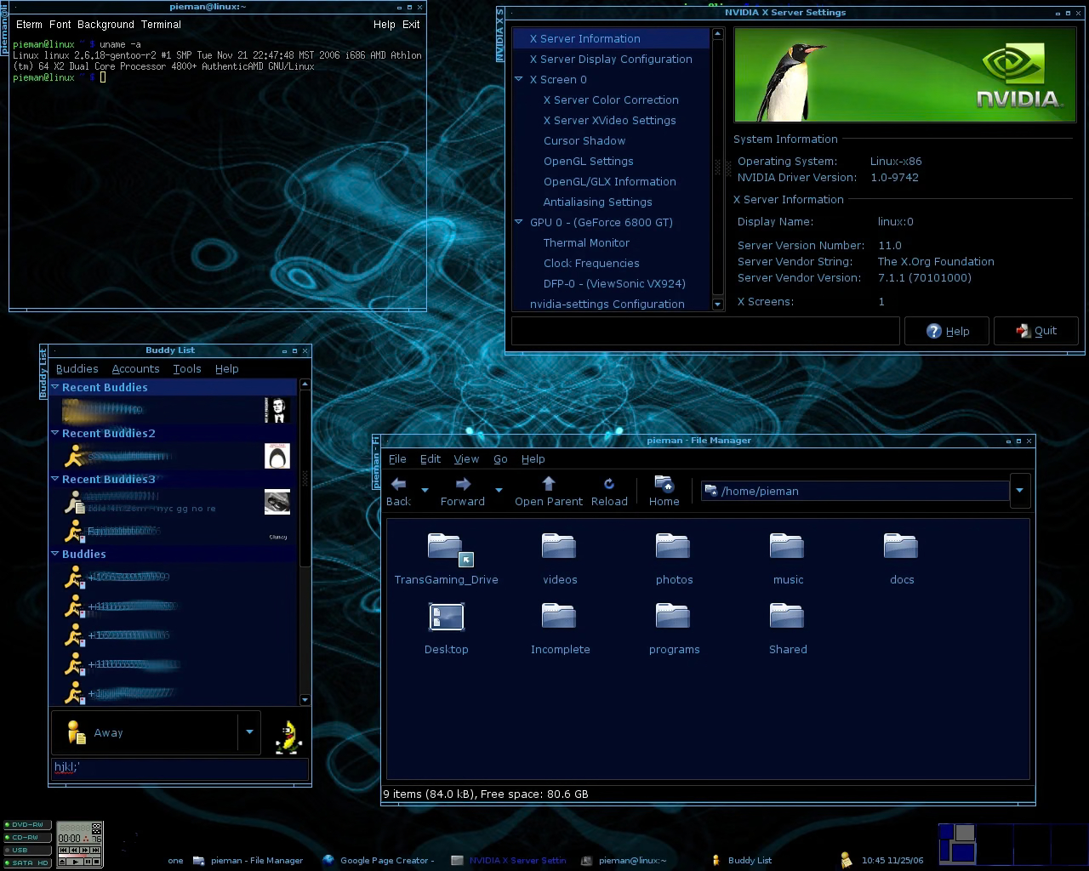1089x871 pixels.
Task: Toggle the USB mount indicator
Action: [x=27, y=850]
